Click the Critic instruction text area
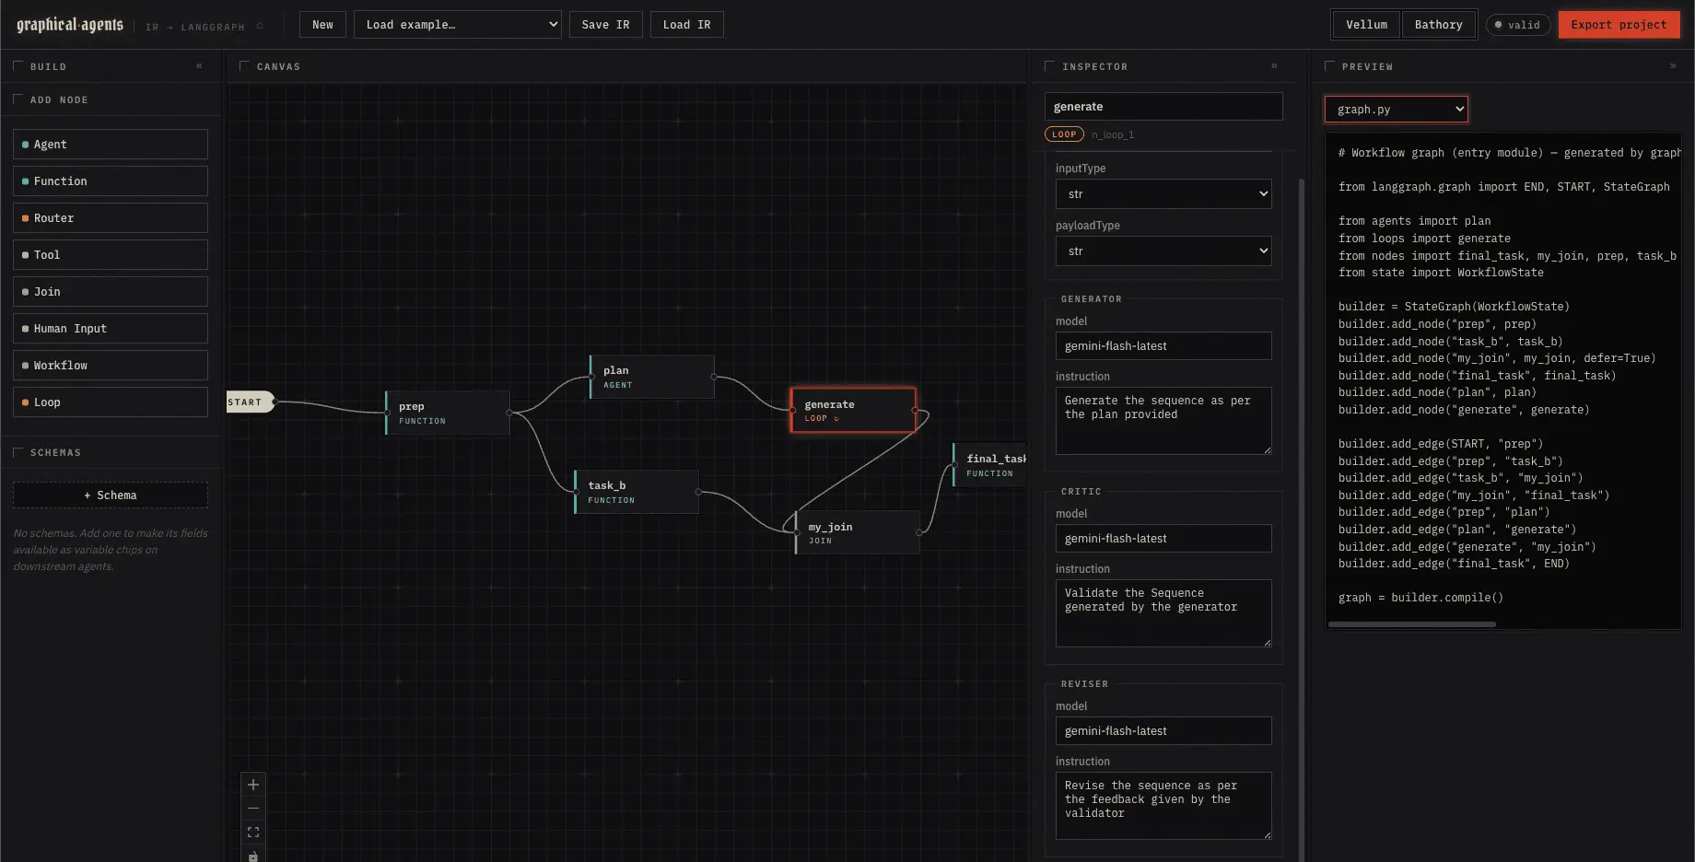This screenshot has height=862, width=1695. coord(1163,613)
